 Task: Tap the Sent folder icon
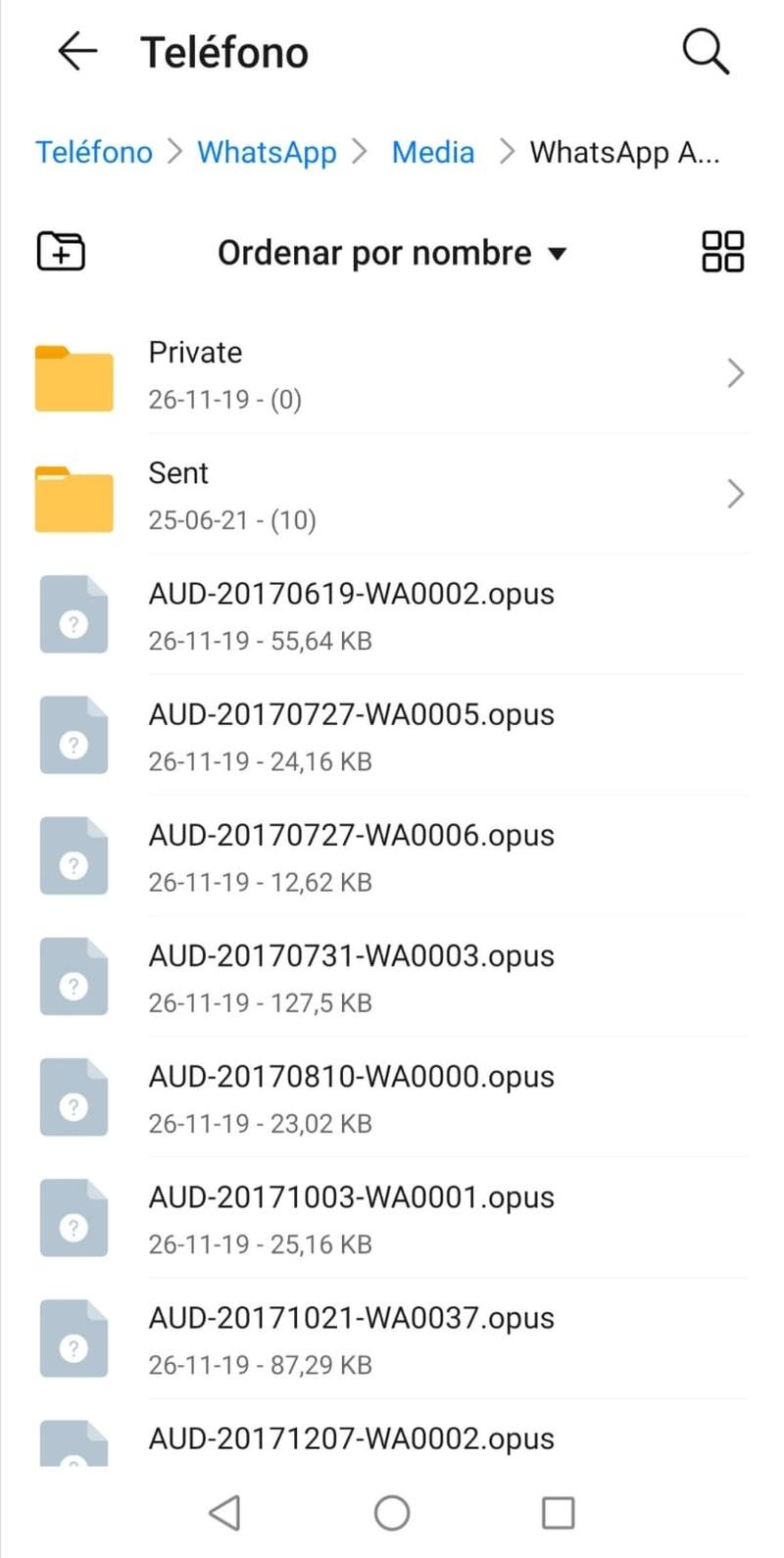click(74, 498)
